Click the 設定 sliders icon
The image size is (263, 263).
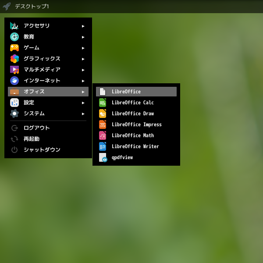[14, 103]
